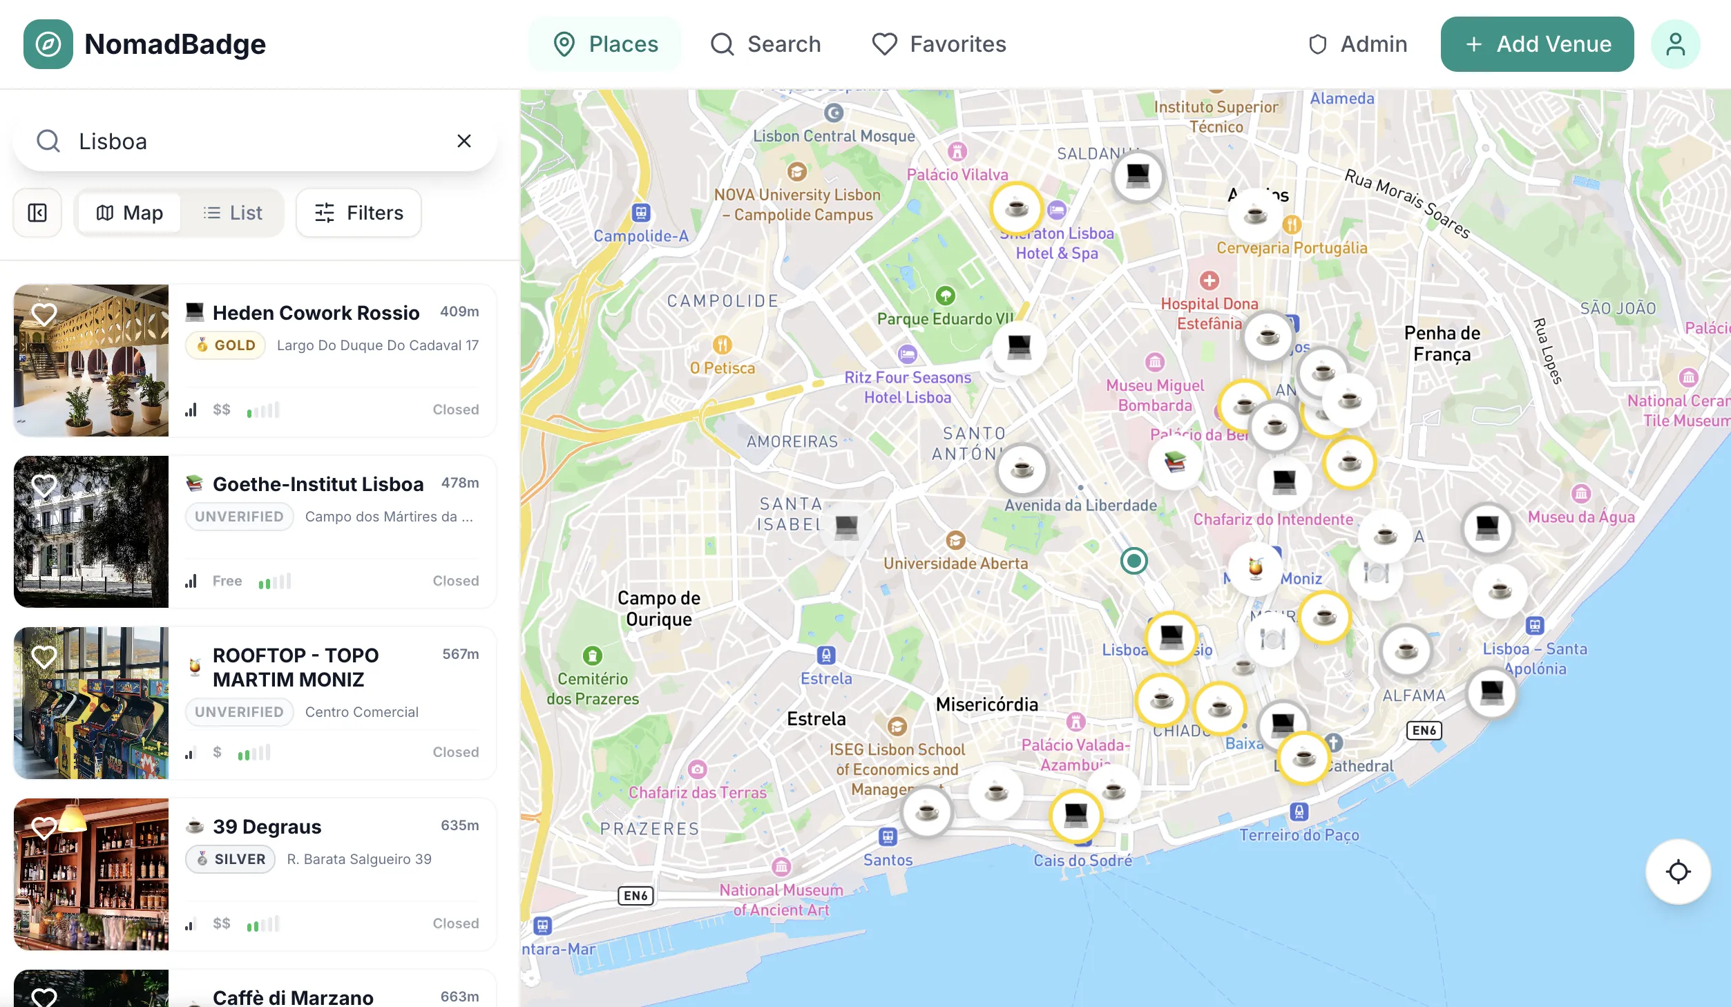Screen dimensions: 1731x1007
Task: Click the cocktail marker near Martim Moniz
Action: [x=1255, y=568]
